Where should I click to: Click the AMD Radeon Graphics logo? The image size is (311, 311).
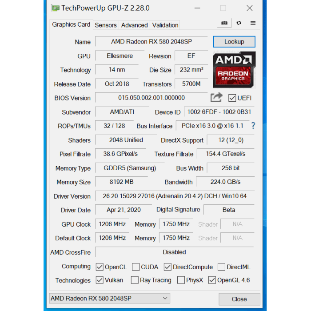(234, 70)
